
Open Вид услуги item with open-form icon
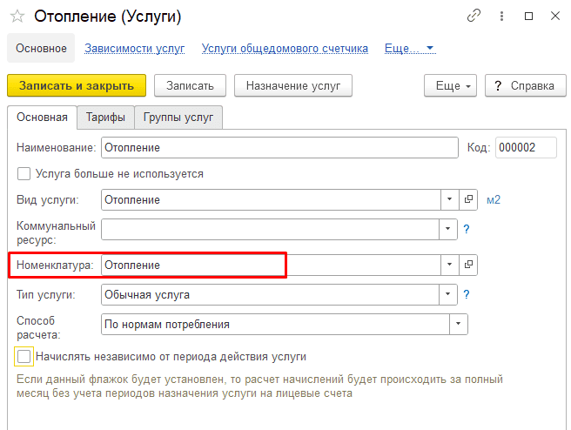(x=468, y=199)
